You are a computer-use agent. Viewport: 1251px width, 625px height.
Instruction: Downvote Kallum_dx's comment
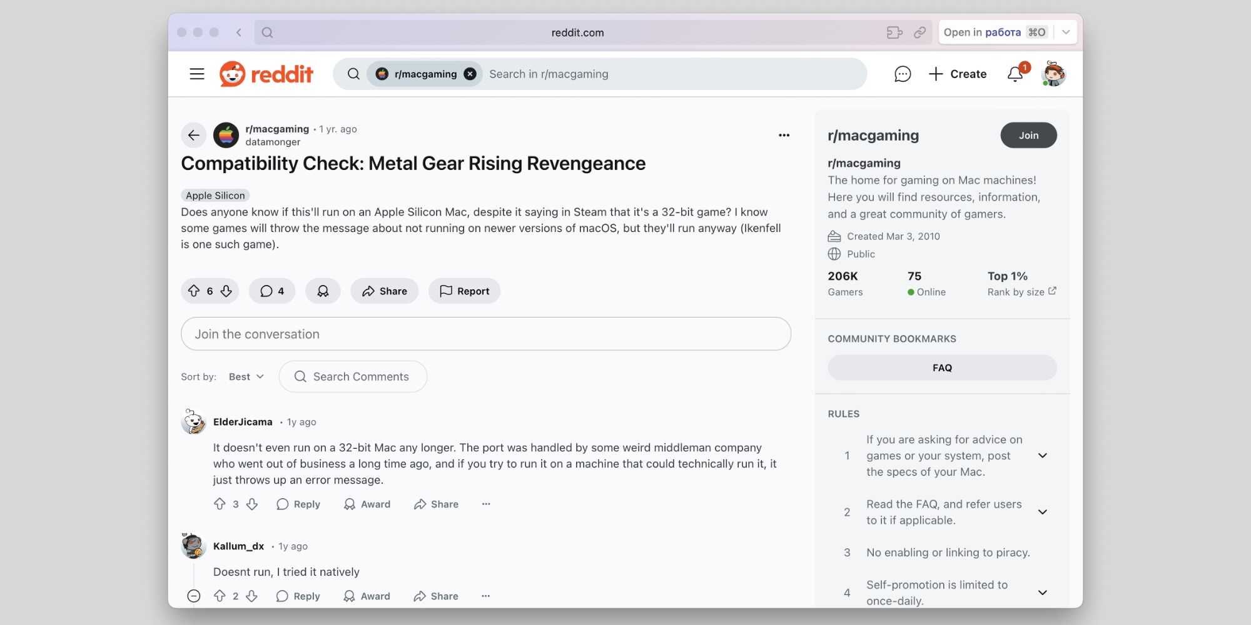coord(252,596)
